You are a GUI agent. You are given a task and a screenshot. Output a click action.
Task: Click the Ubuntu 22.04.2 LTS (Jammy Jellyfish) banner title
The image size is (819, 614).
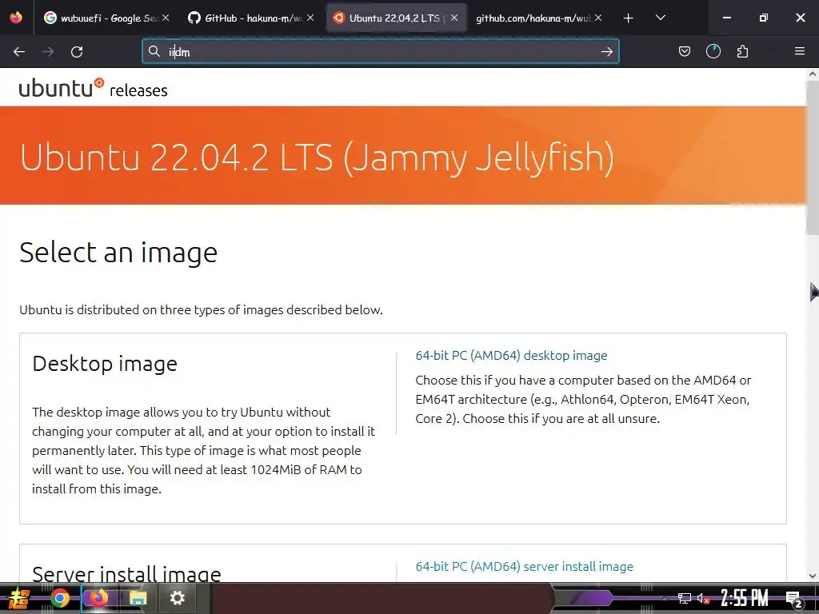point(317,157)
